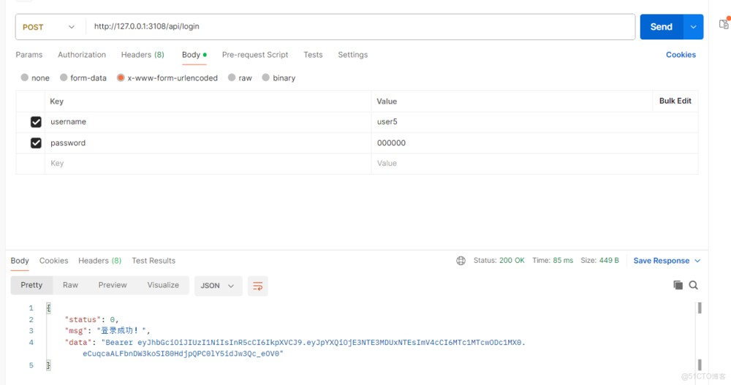Open the request Headers (8) tab
731x385 pixels.
coord(143,55)
